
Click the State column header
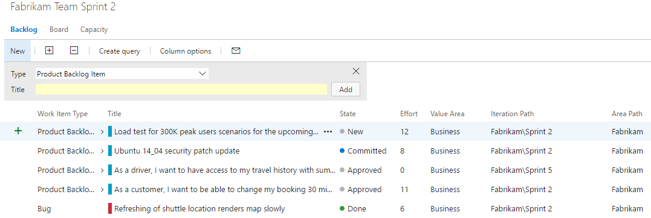(x=348, y=113)
